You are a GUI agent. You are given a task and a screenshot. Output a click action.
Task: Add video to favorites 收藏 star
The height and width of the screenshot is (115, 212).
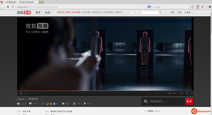click(63, 104)
